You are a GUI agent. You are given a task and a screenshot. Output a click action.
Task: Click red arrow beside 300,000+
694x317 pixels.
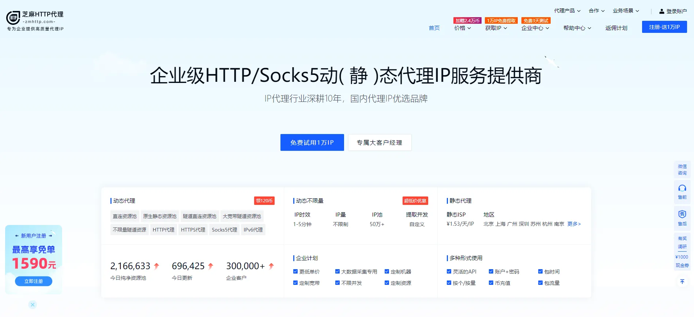tap(271, 266)
